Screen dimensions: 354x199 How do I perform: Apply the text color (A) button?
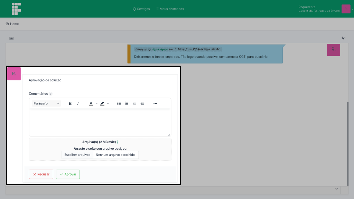(91, 103)
